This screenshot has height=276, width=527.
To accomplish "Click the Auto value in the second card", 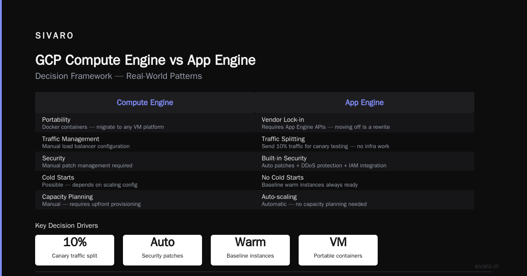I will (x=162, y=242).
